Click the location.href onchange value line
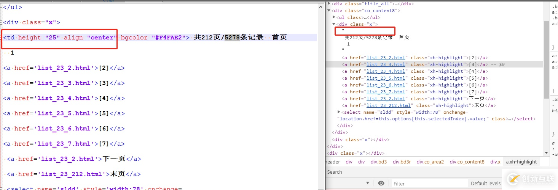This screenshot has height=190, width=558. coord(436,119)
